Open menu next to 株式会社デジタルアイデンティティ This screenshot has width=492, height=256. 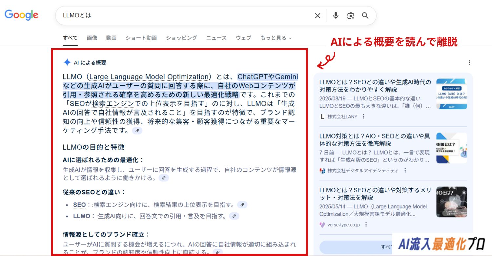(x=405, y=171)
